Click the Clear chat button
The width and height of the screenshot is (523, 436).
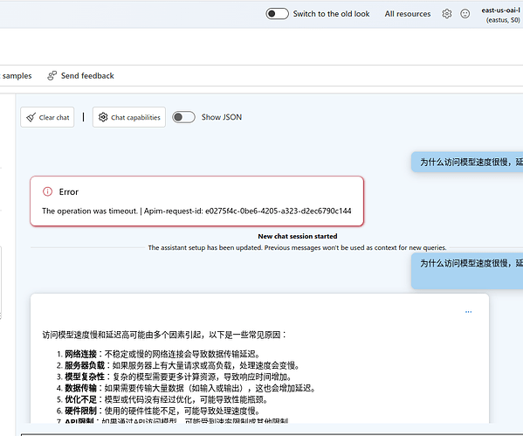click(47, 117)
